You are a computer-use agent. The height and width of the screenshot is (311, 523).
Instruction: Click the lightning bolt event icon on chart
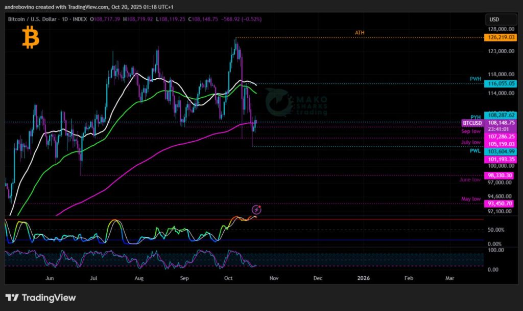pos(257,210)
